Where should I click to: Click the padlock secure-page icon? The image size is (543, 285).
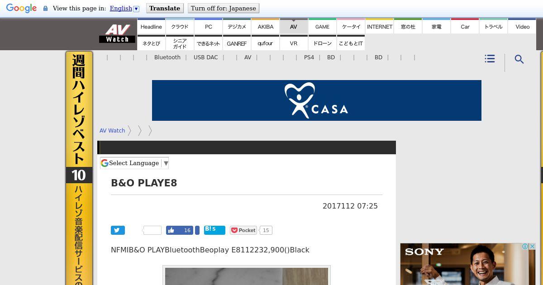click(45, 8)
